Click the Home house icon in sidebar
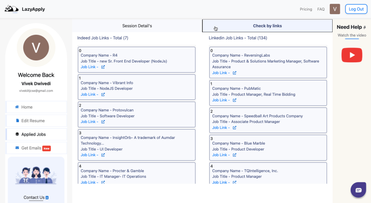Screen dimensions: 371x203 [x=17, y=107]
